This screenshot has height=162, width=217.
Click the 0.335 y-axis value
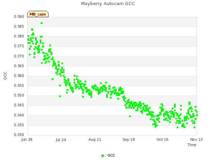pos(19,125)
